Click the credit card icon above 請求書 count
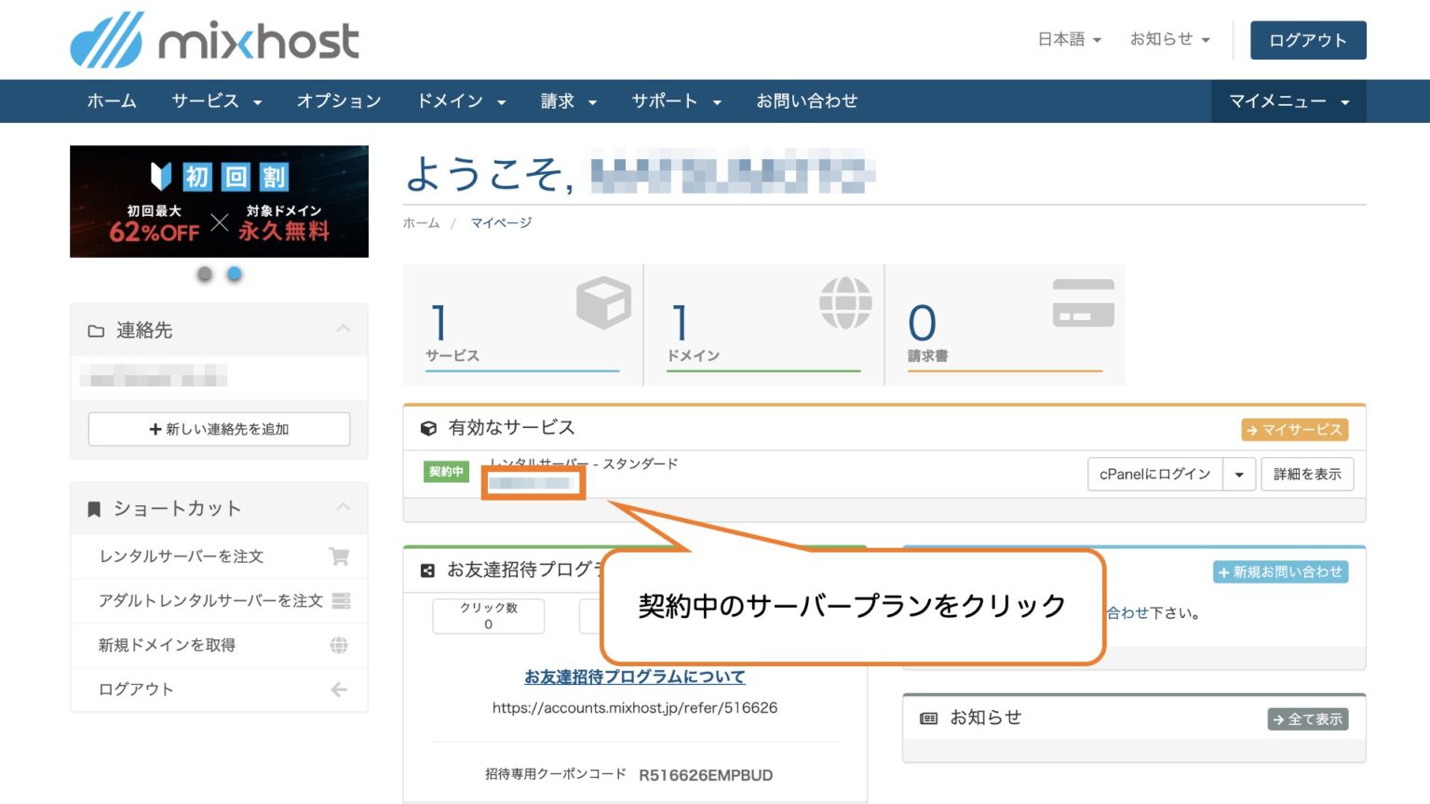 coord(1084,298)
